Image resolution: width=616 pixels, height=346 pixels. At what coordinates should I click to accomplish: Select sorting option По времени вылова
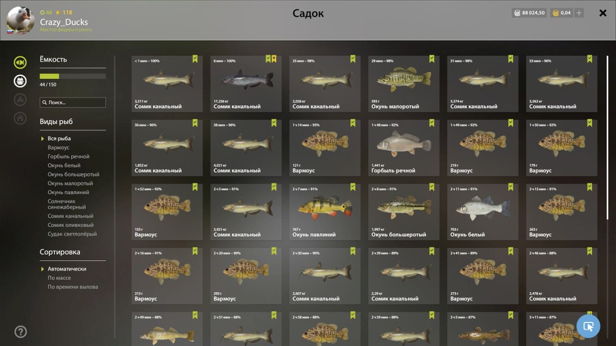tap(73, 287)
